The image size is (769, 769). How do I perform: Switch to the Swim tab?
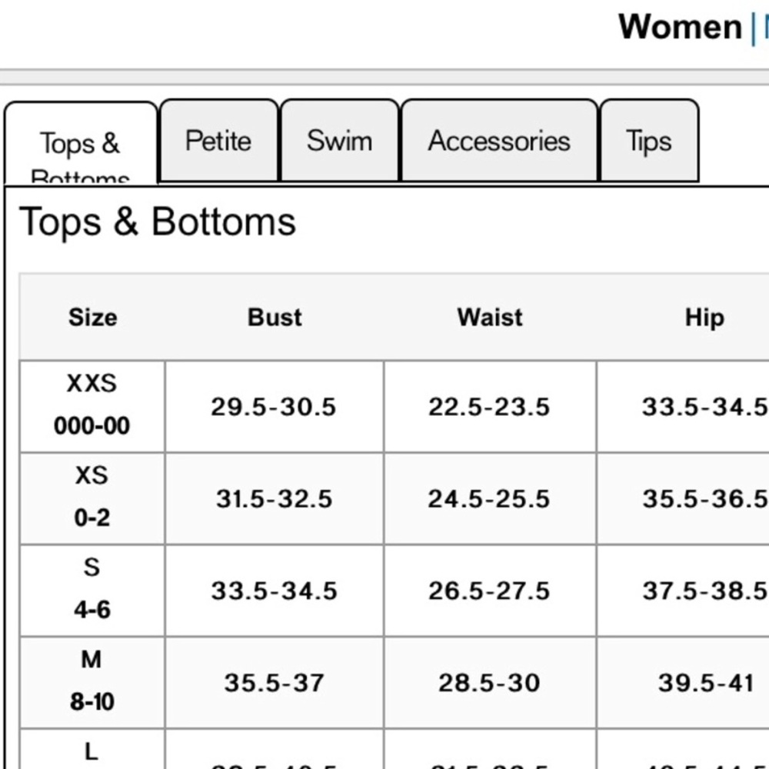[339, 140]
